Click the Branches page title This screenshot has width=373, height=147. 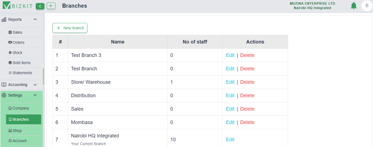coord(74,6)
